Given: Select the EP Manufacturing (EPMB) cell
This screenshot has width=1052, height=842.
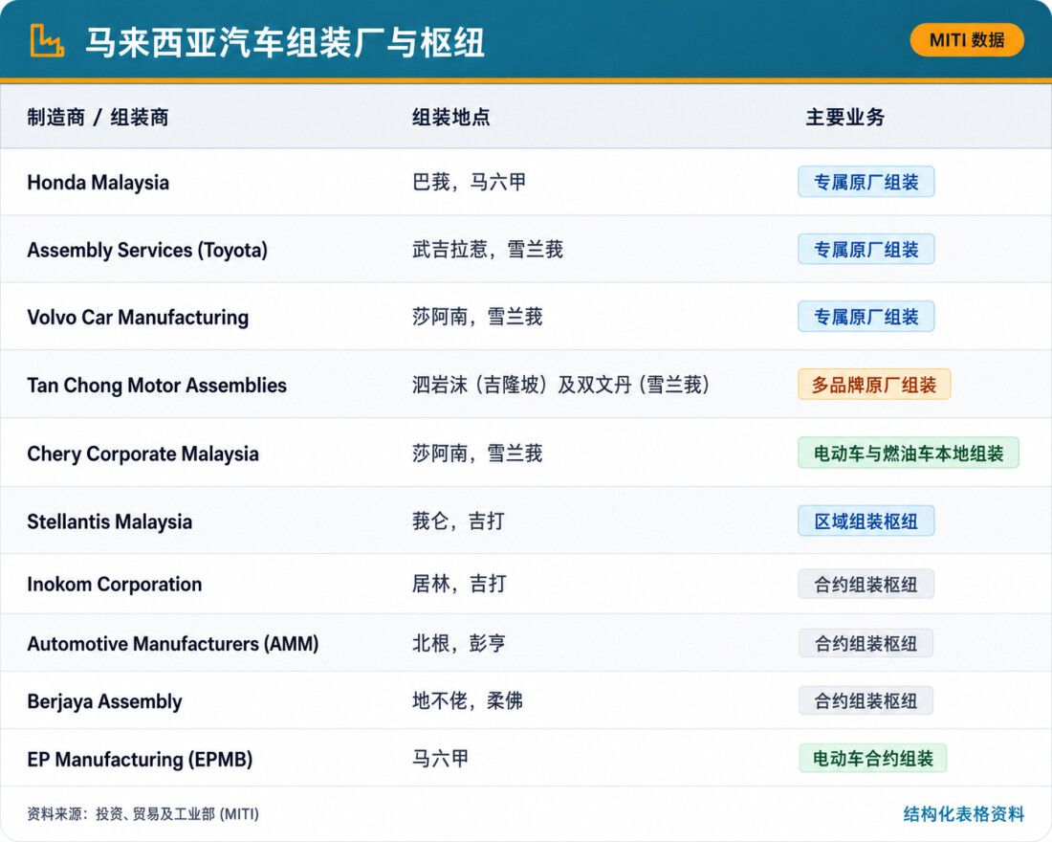Looking at the screenshot, I should point(140,760).
